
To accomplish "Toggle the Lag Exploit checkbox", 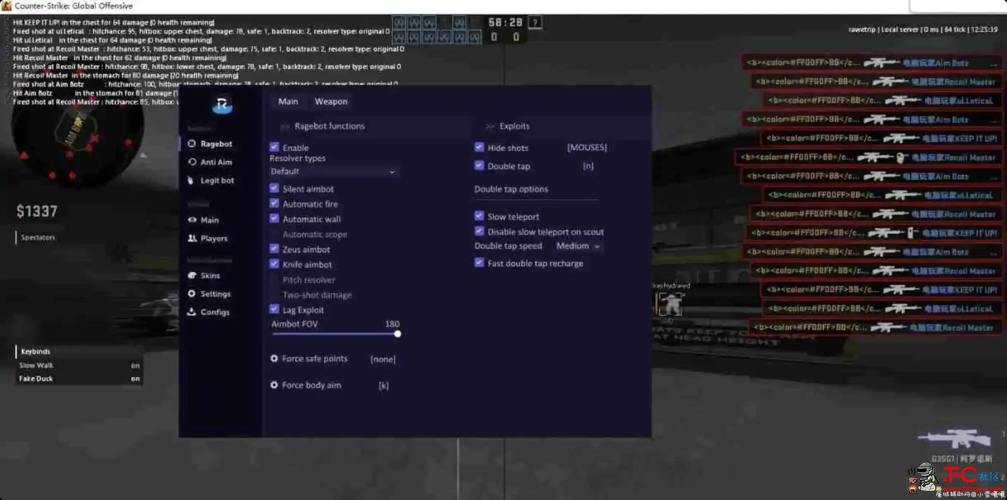I will point(274,310).
